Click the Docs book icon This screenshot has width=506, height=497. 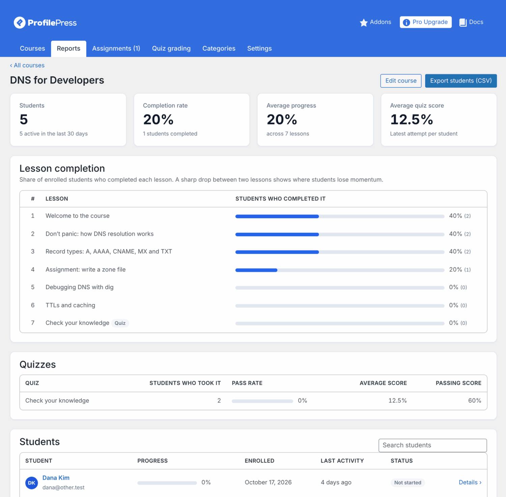point(463,22)
